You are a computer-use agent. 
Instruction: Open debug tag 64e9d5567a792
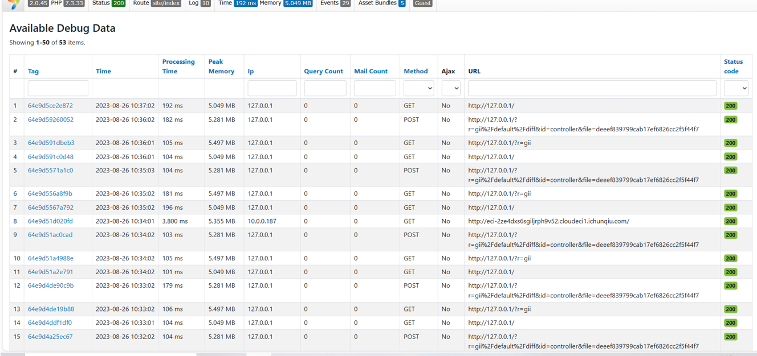click(51, 208)
